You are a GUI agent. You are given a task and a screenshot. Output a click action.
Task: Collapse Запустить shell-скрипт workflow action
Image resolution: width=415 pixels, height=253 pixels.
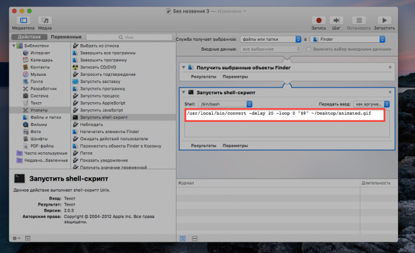pyautogui.click(x=183, y=92)
